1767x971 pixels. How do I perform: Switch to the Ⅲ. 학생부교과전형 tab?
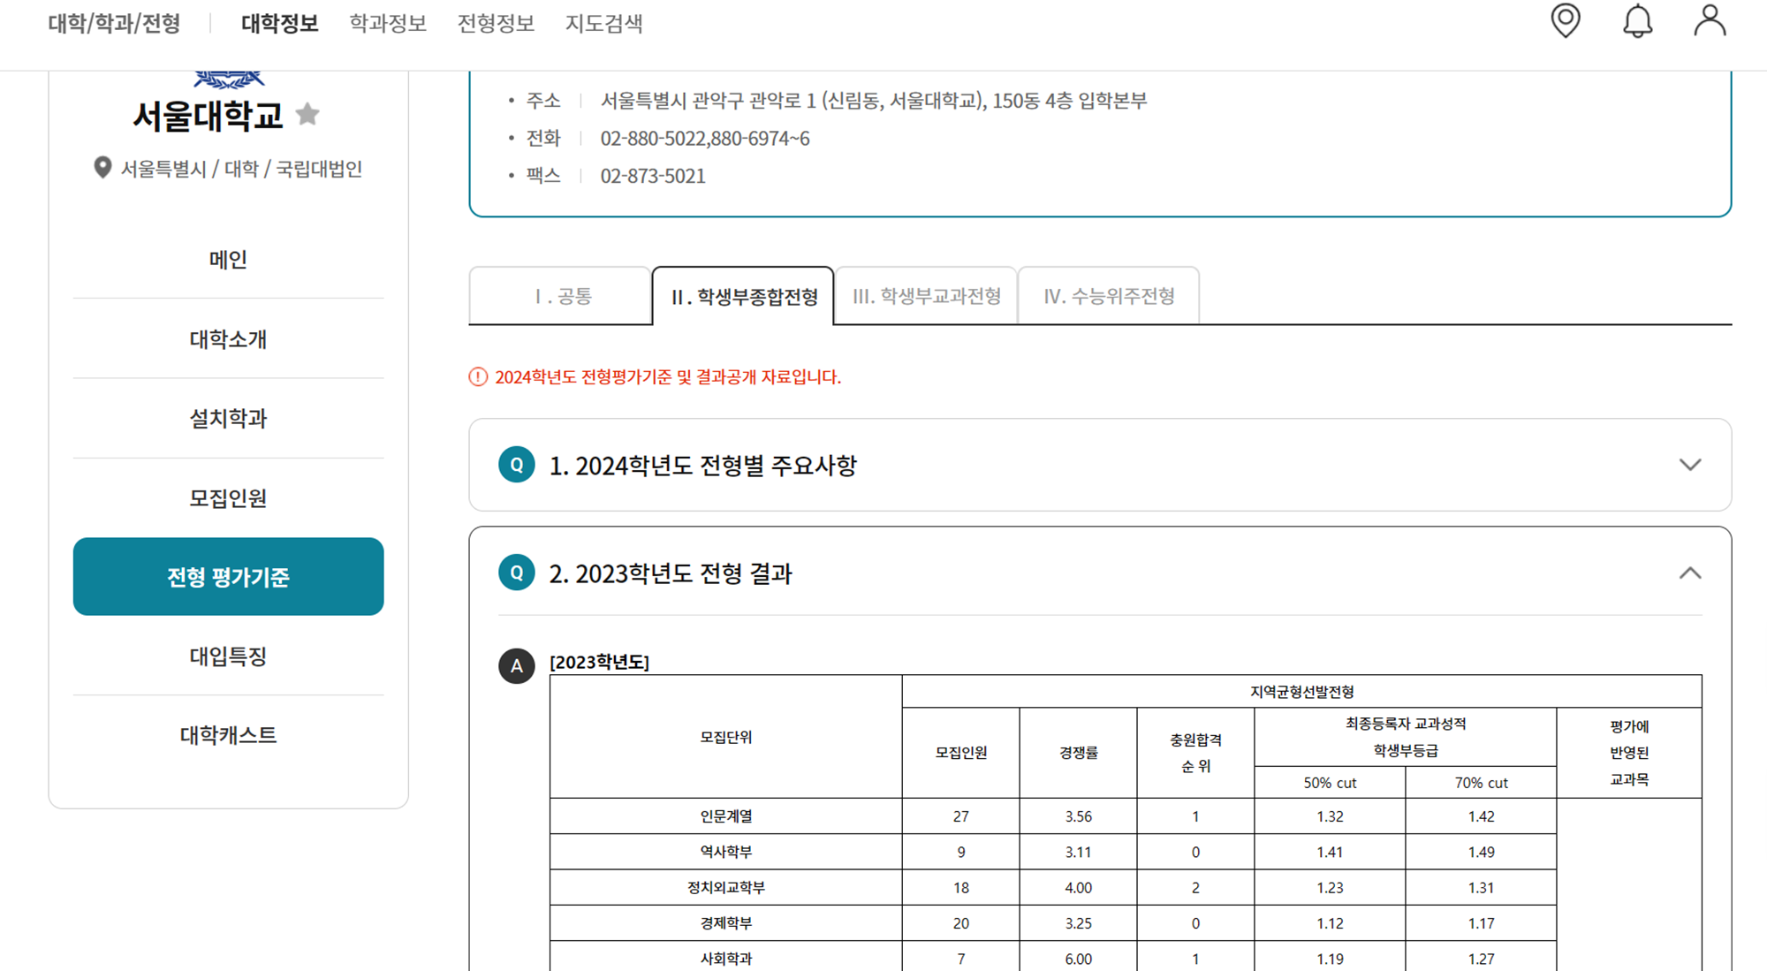926,296
